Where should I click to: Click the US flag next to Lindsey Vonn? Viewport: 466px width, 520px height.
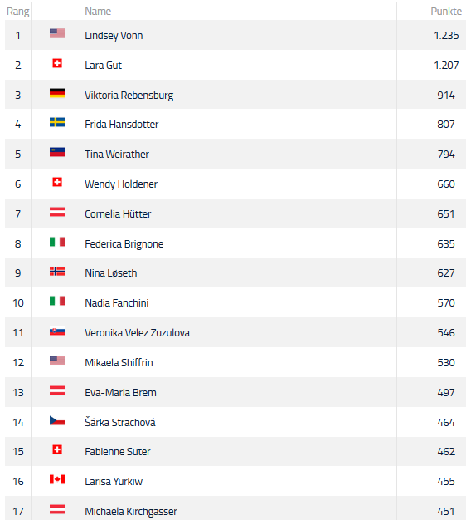[x=57, y=33]
